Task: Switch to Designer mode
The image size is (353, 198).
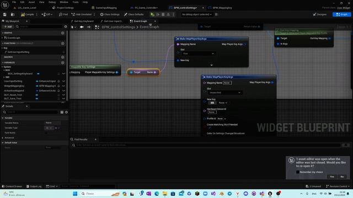Action: 320,14
